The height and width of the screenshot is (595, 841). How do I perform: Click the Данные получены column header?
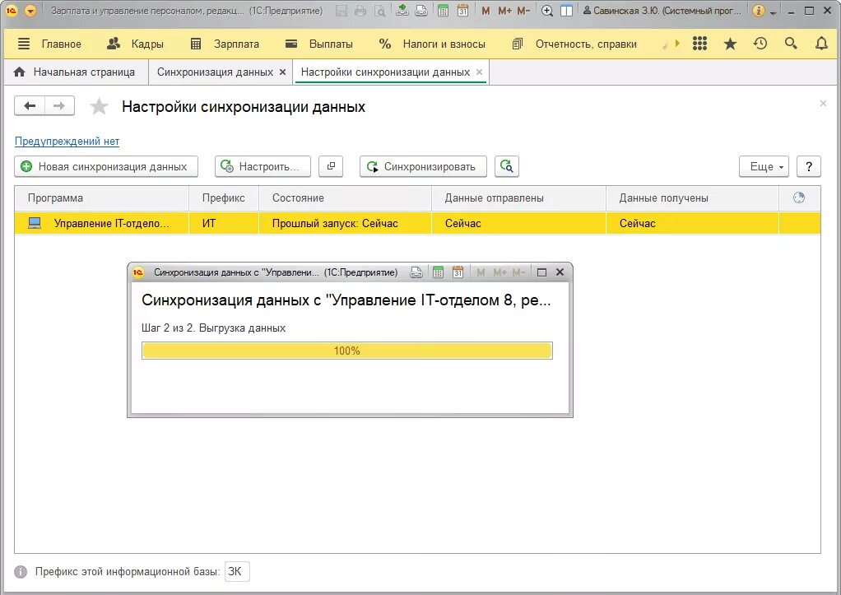tap(692, 198)
